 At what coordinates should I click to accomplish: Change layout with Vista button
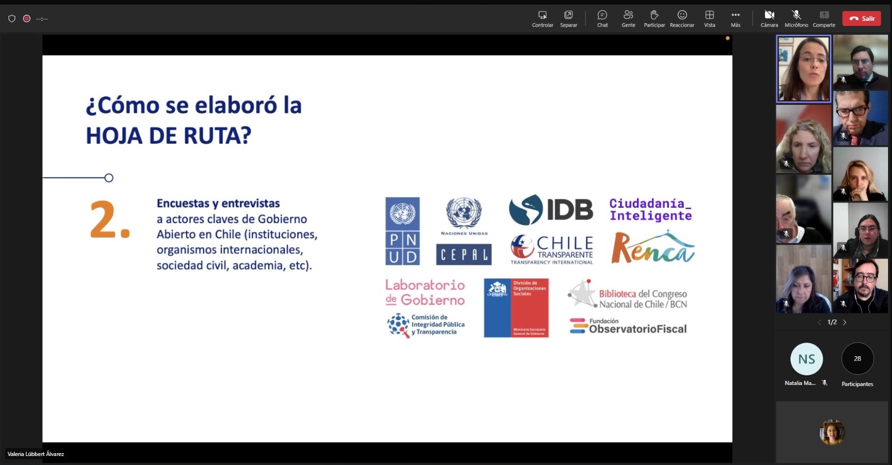pos(710,19)
